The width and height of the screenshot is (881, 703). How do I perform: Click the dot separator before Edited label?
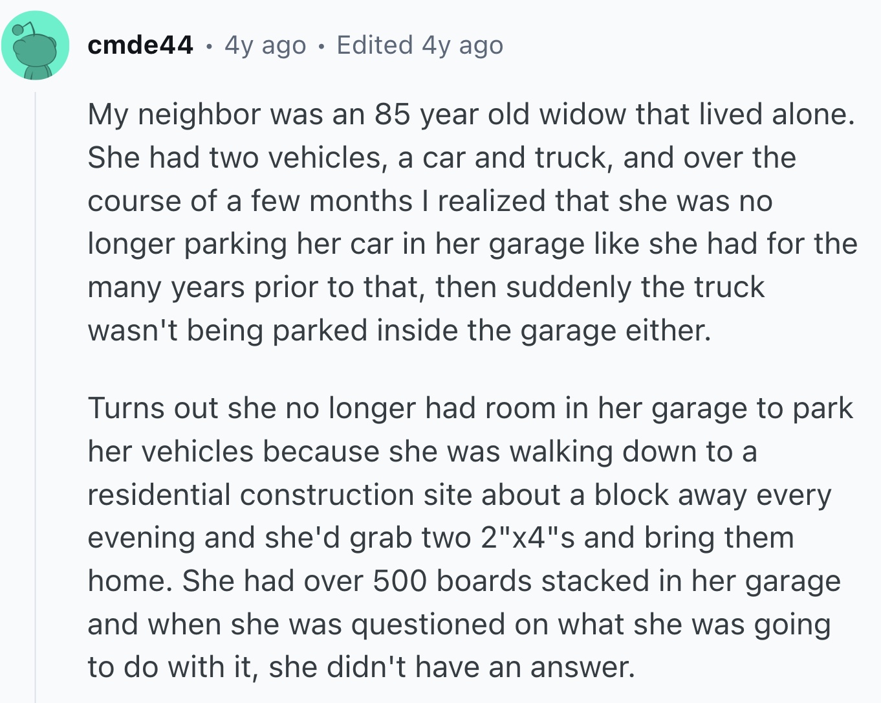[x=320, y=45]
